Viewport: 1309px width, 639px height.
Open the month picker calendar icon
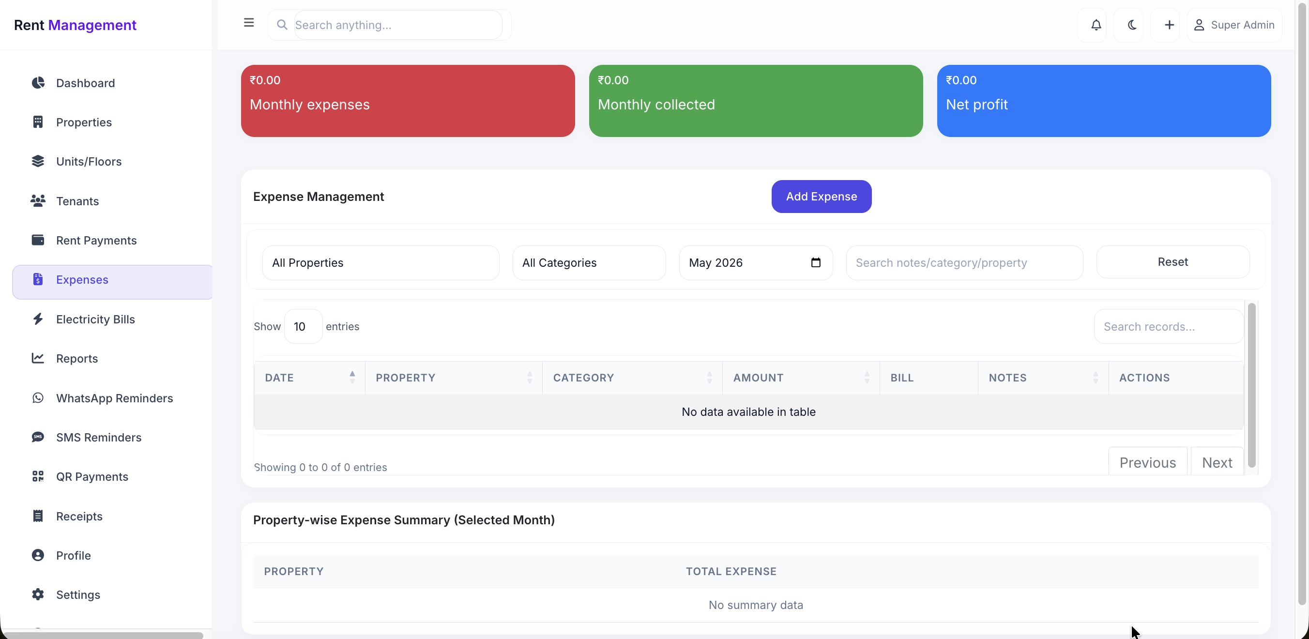tap(816, 262)
